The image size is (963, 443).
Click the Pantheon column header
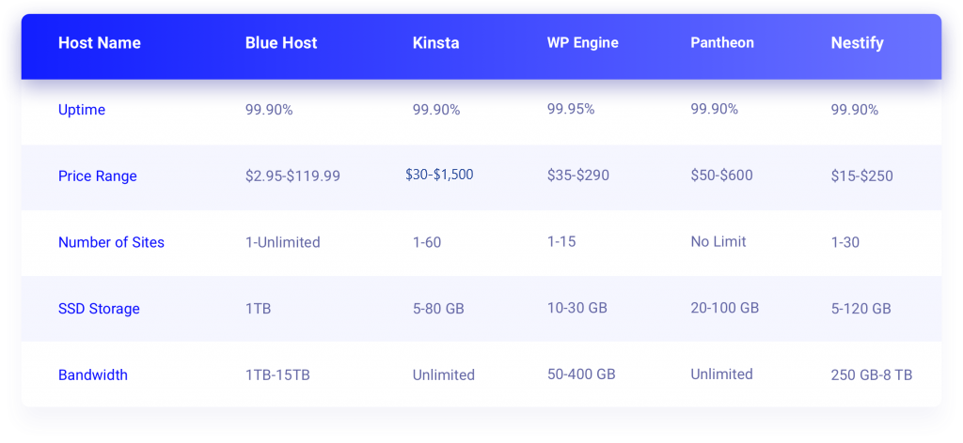pos(722,43)
